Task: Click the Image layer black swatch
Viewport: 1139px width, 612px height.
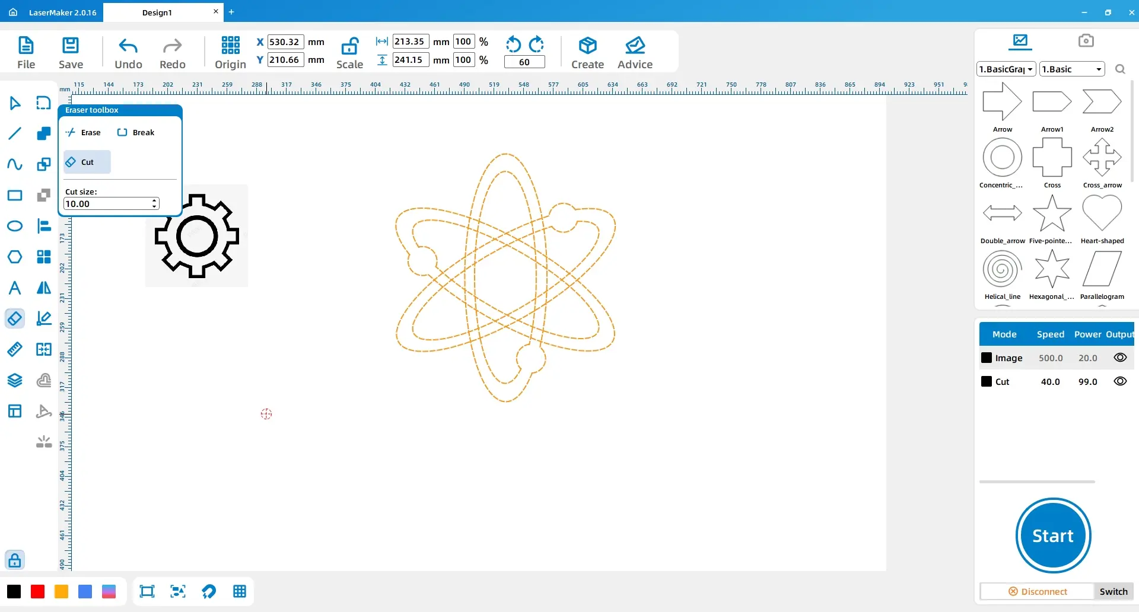Action: [x=987, y=358]
